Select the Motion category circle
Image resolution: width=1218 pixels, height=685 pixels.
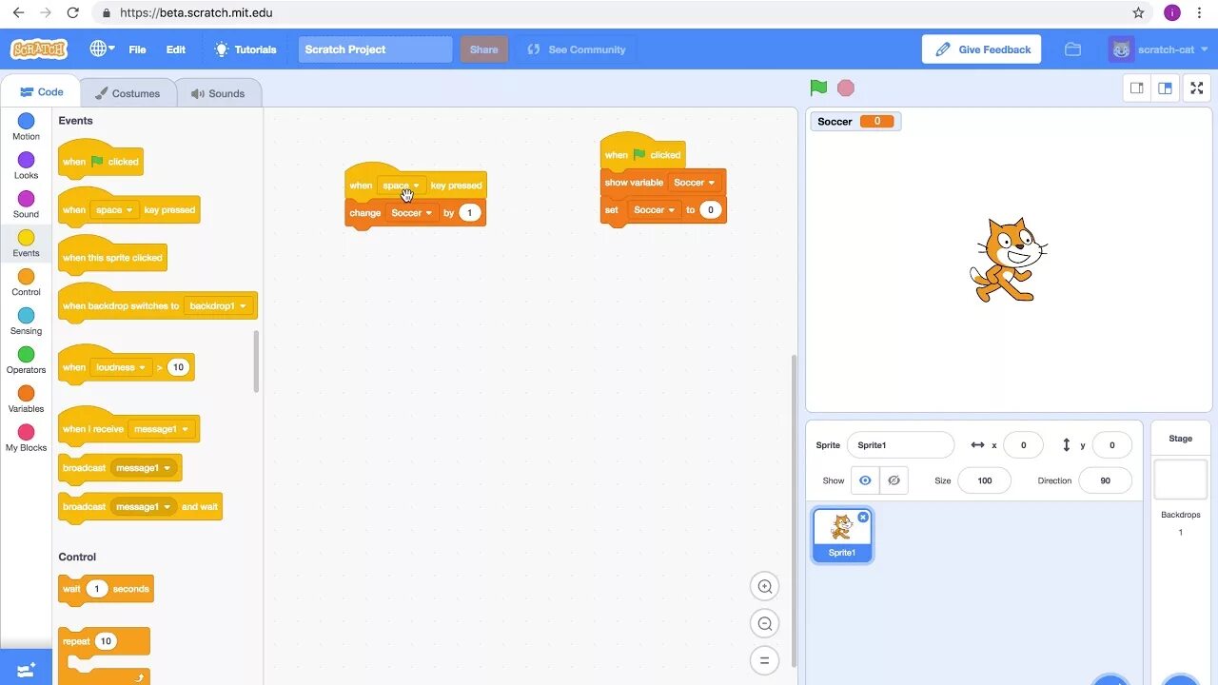26,121
